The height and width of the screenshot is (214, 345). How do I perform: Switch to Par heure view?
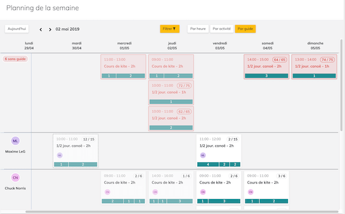198,29
